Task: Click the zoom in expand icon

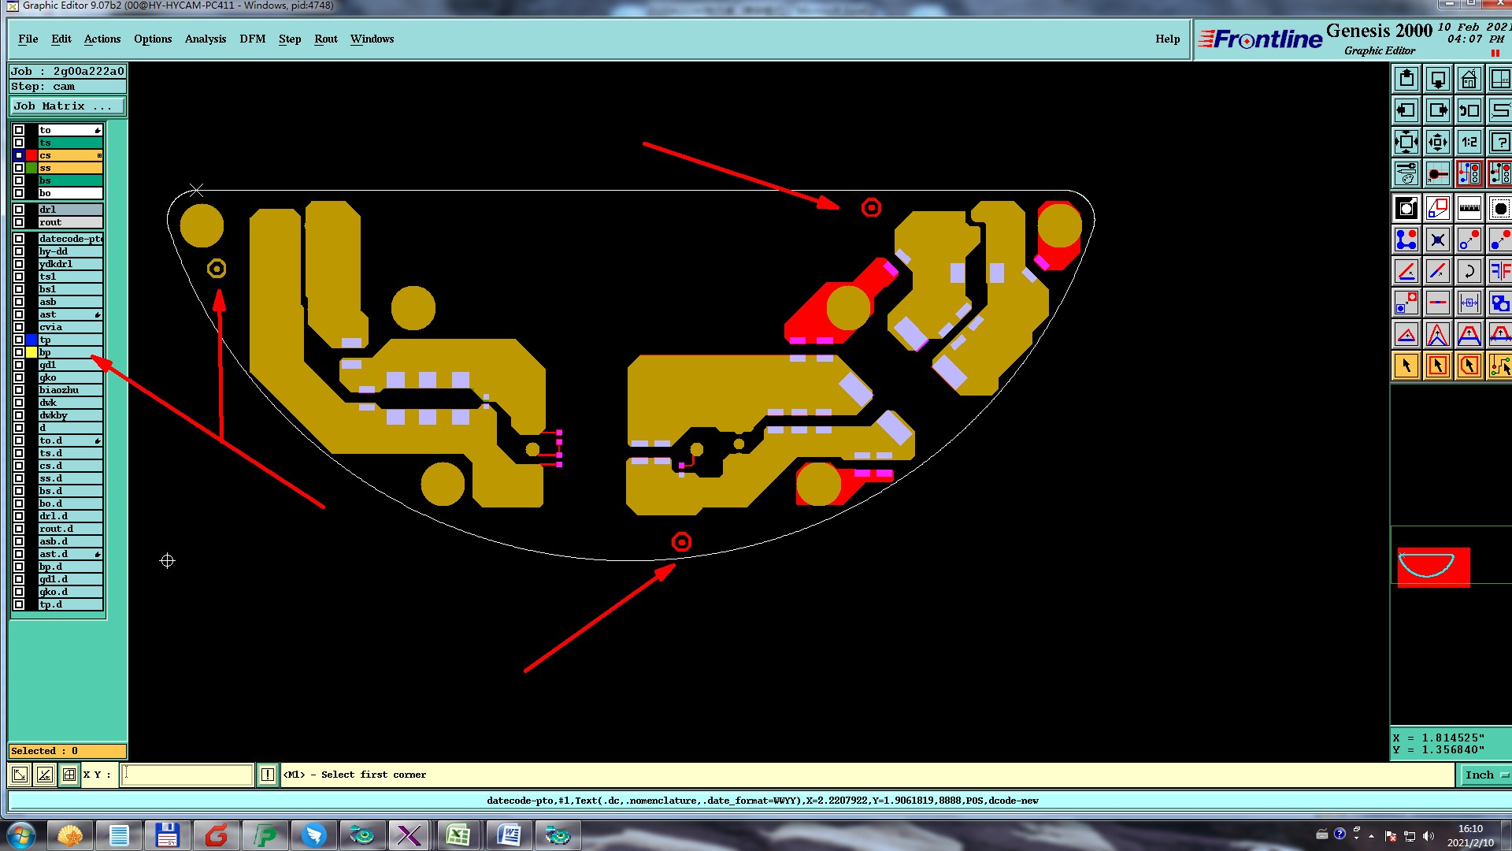Action: pyautogui.click(x=1406, y=142)
